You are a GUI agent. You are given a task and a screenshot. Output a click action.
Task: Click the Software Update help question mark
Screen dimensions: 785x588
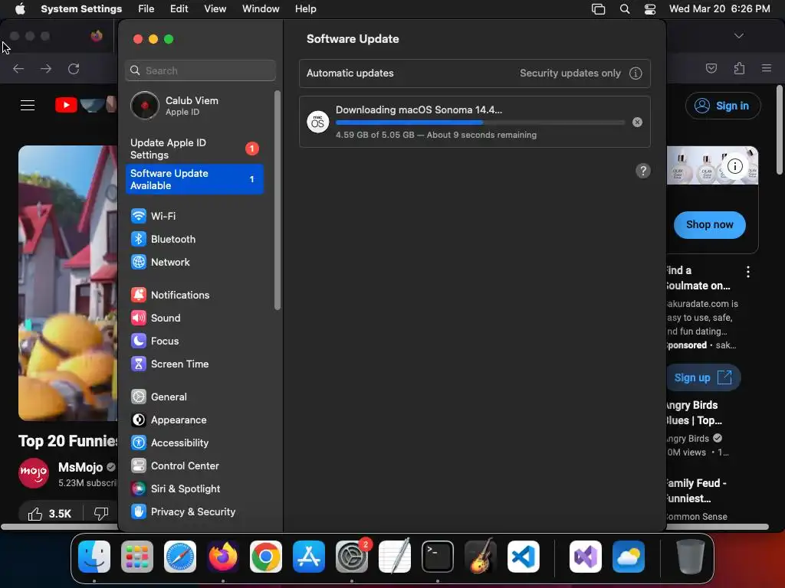point(643,171)
